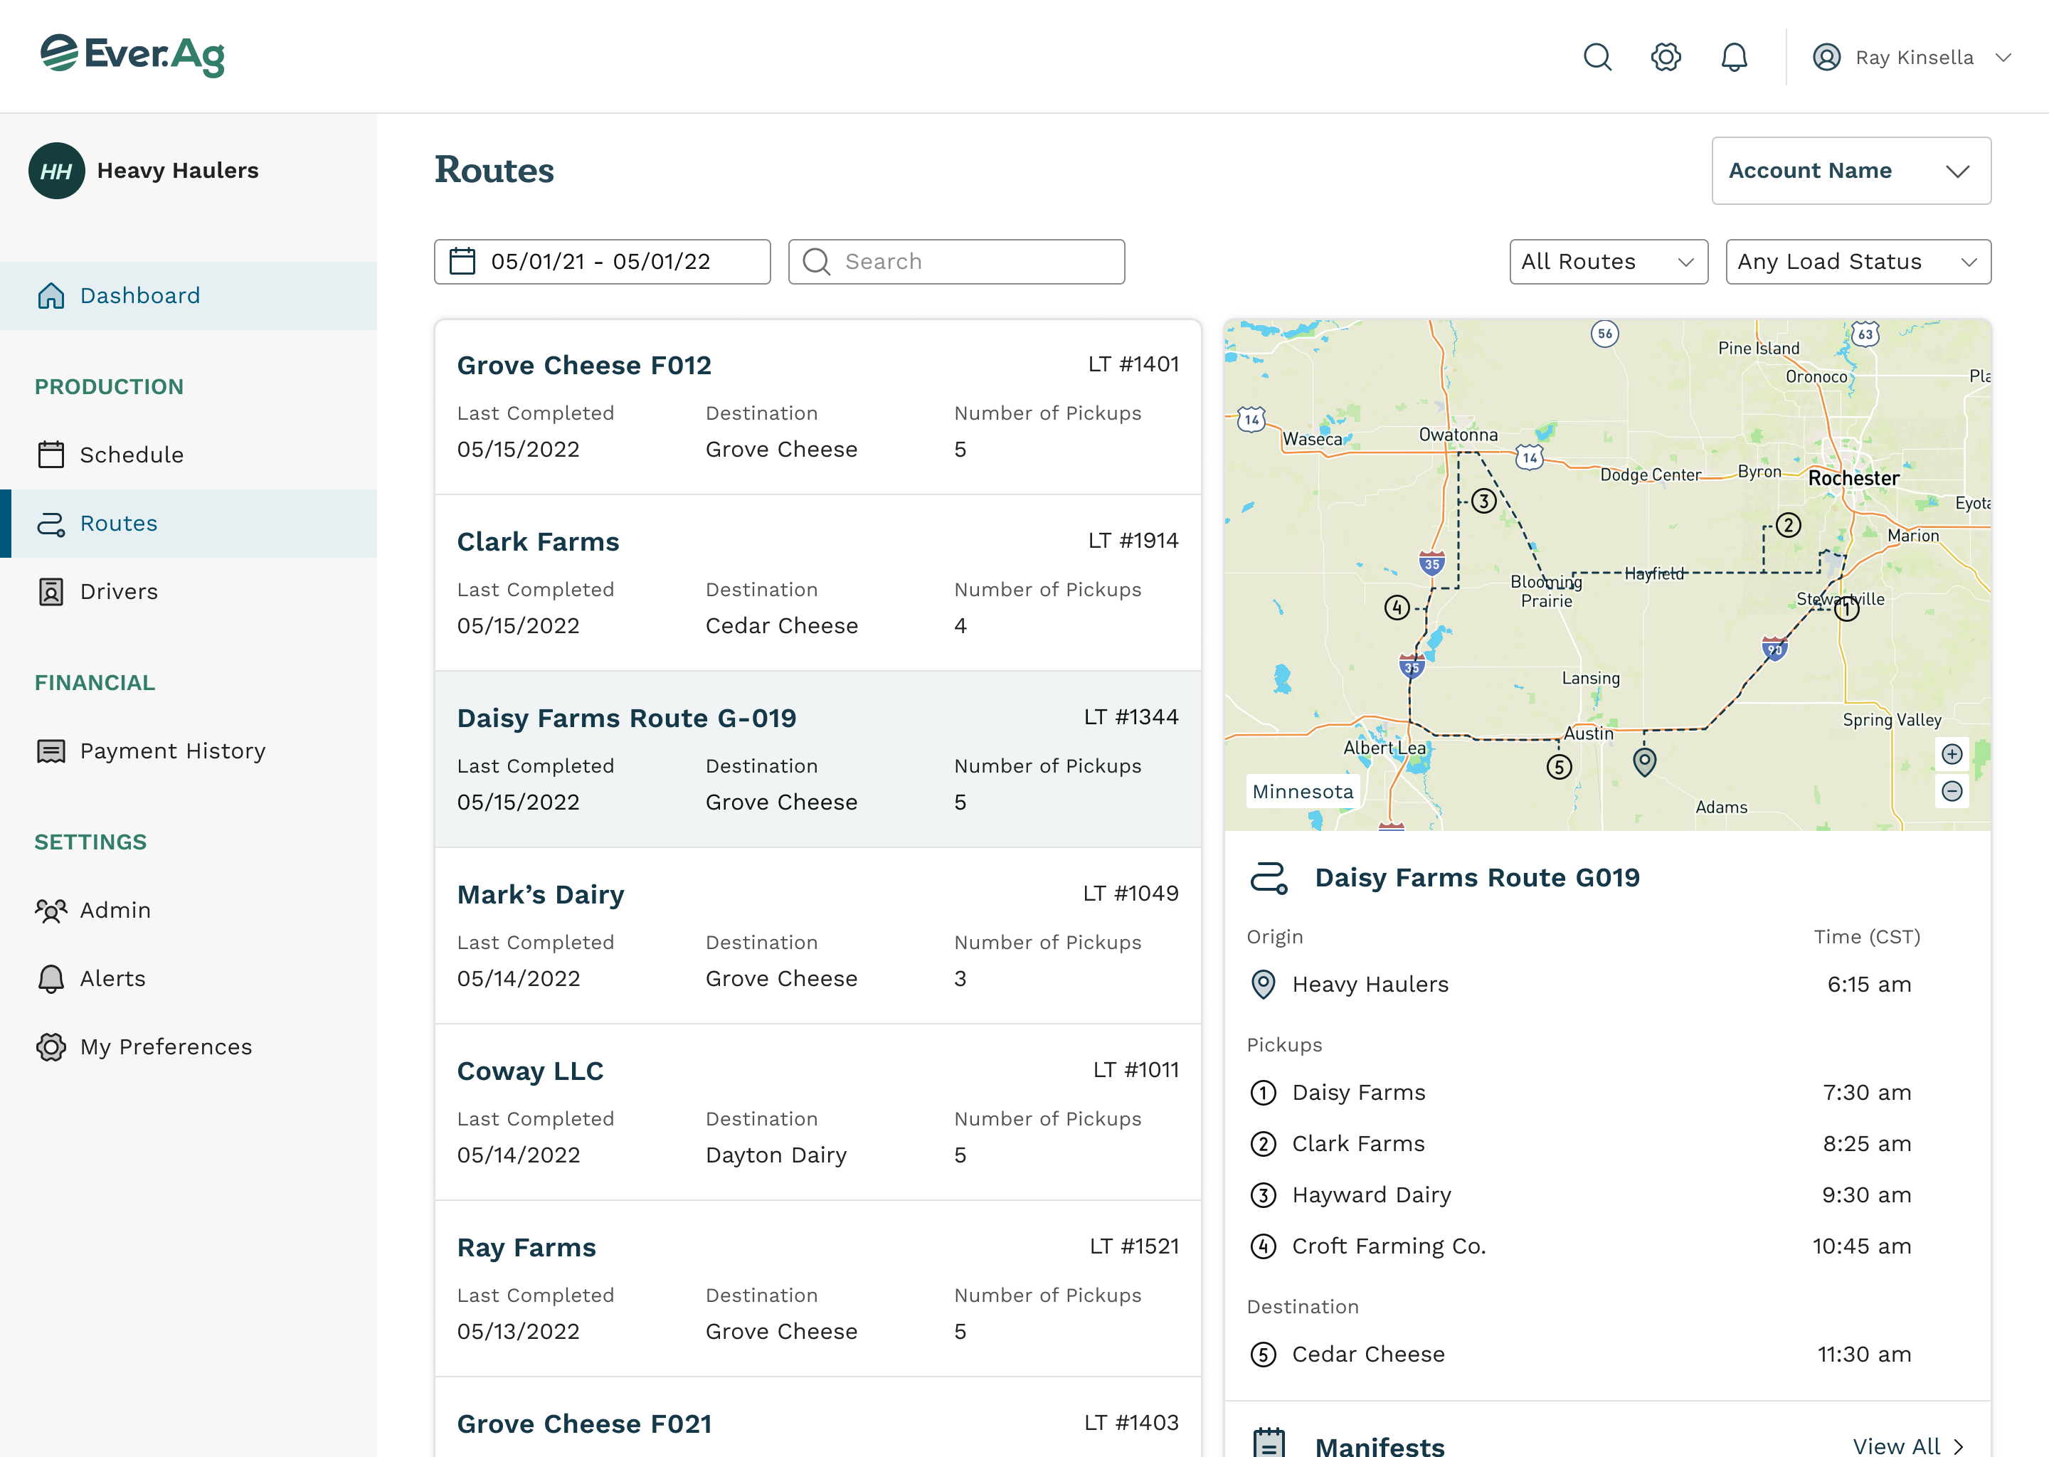Click the Payment History icon in sidebar
This screenshot has height=1457, width=2049.
[51, 751]
